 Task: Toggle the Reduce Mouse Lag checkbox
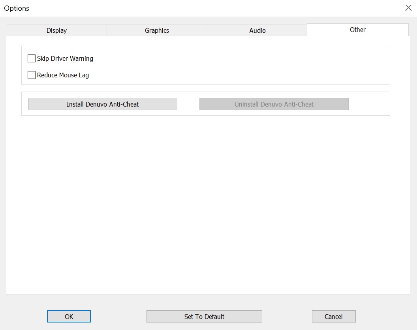pyautogui.click(x=32, y=75)
